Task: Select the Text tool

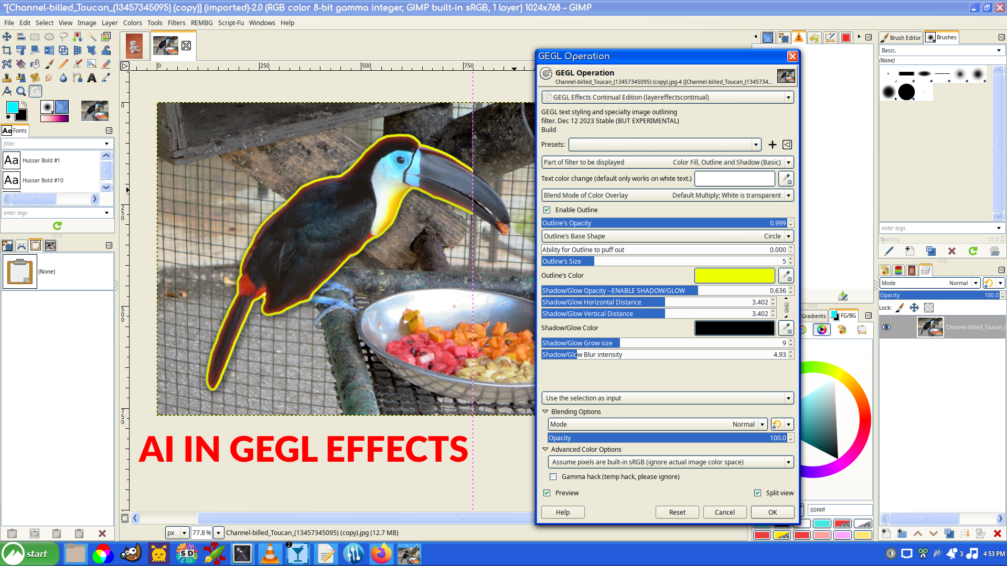Action: (x=92, y=78)
